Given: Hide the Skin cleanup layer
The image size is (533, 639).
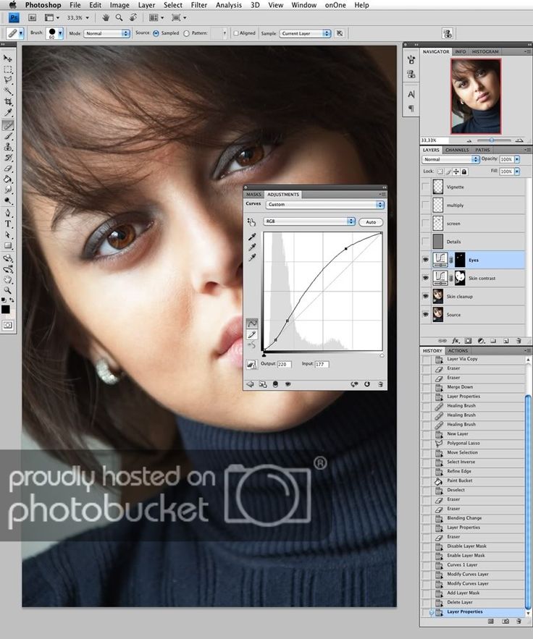Looking at the screenshot, I should pos(426,296).
